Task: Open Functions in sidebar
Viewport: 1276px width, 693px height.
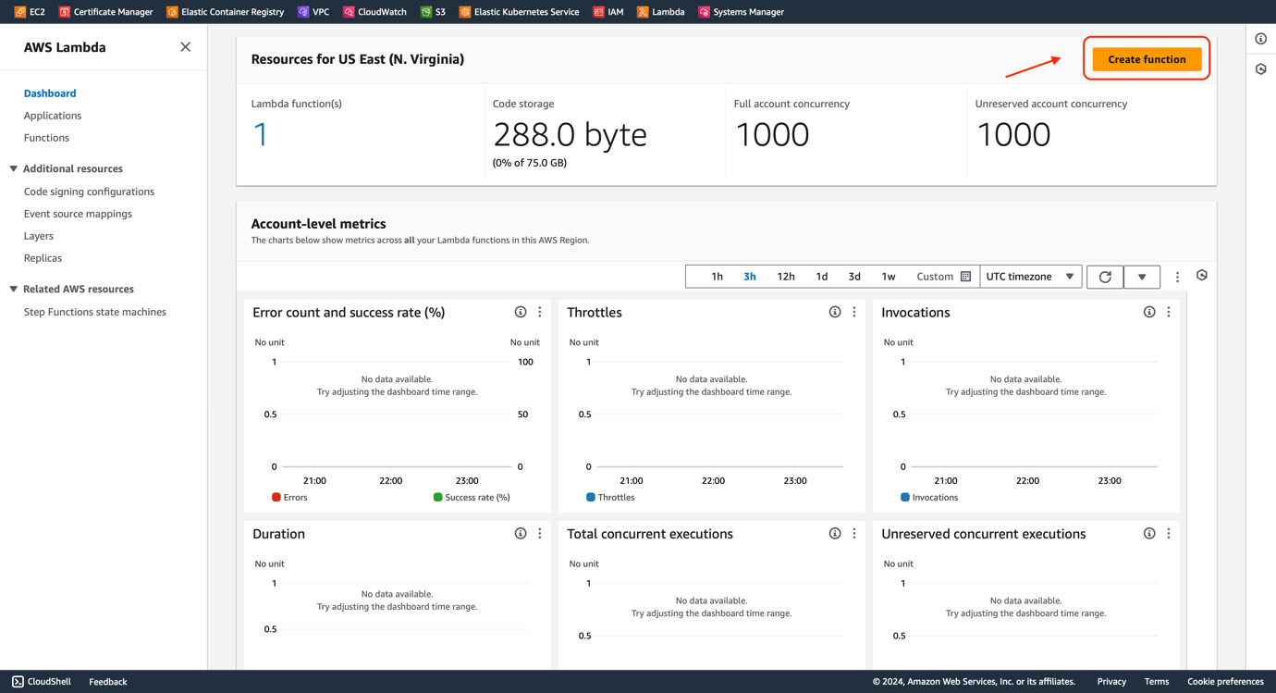Action: tap(46, 138)
